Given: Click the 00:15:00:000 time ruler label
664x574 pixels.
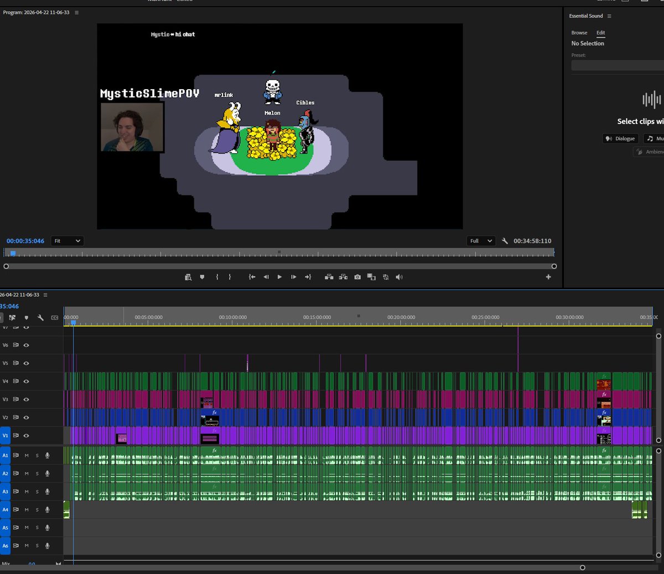Looking at the screenshot, I should (317, 317).
